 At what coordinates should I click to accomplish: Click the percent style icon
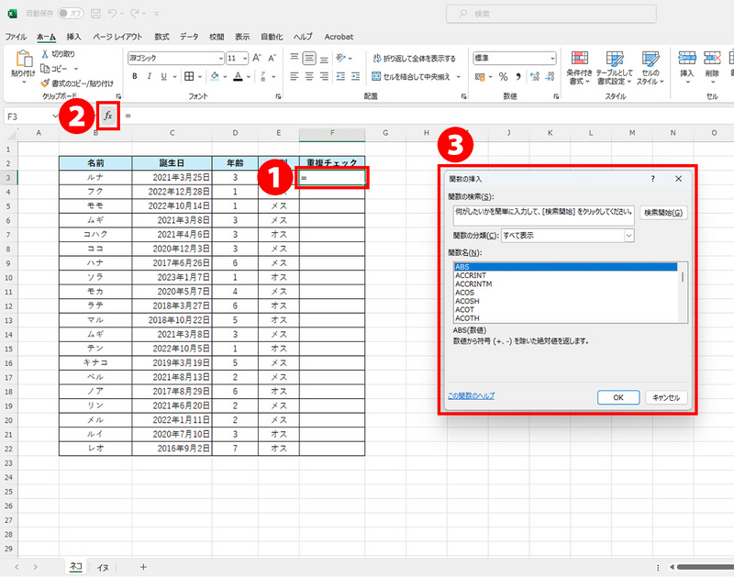503,77
